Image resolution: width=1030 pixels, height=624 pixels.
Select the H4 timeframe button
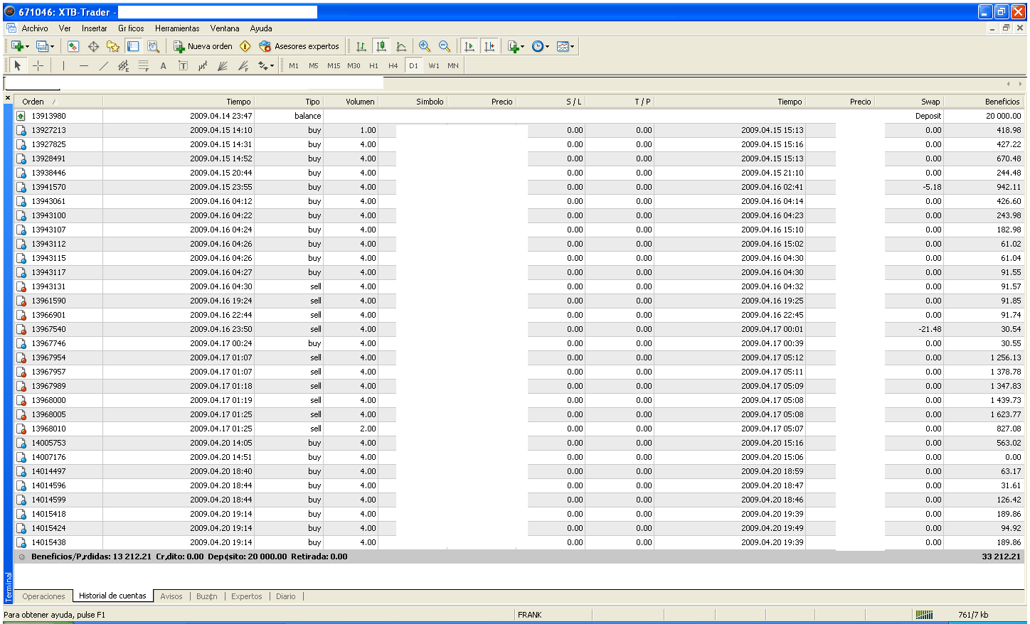click(393, 65)
